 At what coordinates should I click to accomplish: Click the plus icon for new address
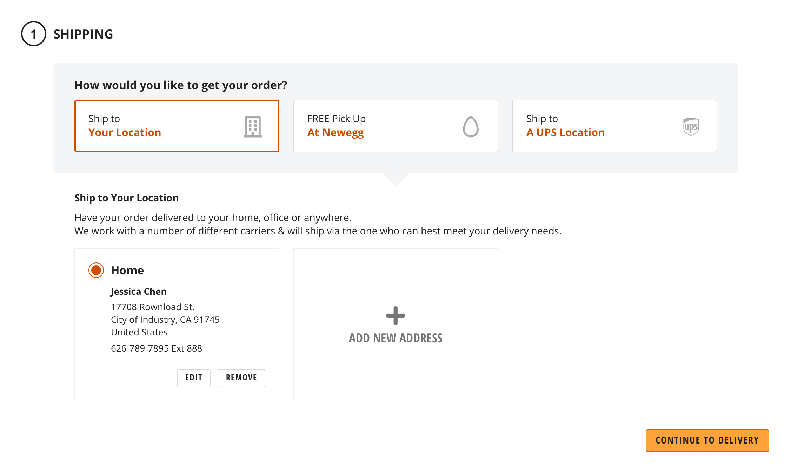click(395, 315)
